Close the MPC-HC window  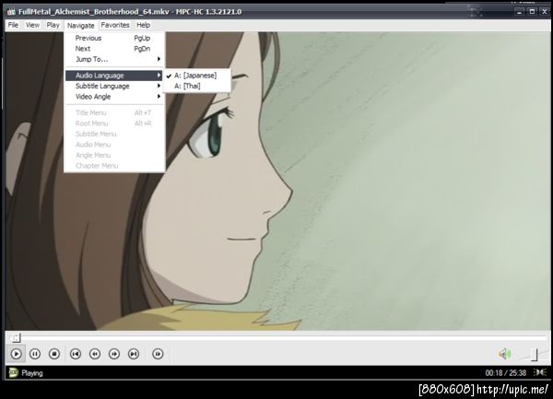click(x=545, y=12)
